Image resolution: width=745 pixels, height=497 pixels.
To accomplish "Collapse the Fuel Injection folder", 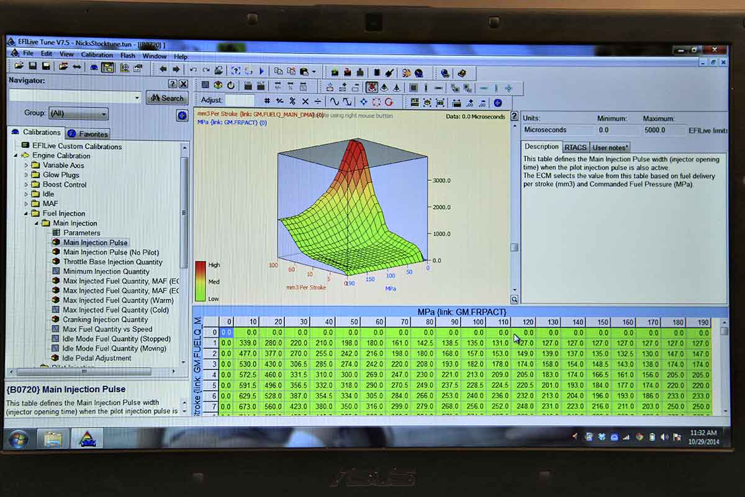I will 27,213.
